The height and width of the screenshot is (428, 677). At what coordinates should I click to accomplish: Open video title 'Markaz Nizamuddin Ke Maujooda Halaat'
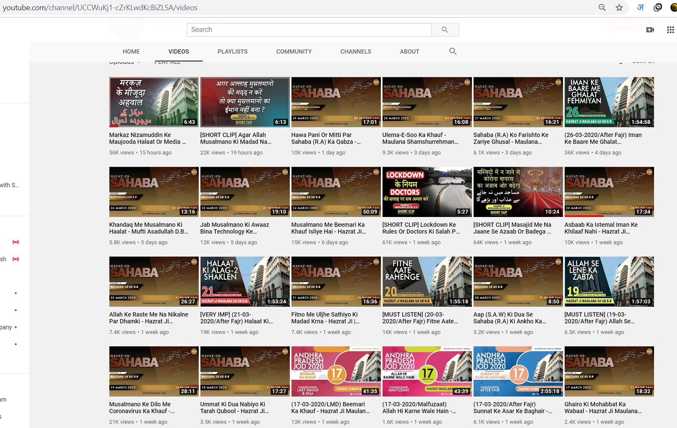[147, 138]
